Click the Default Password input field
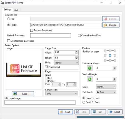 coord(51,36)
